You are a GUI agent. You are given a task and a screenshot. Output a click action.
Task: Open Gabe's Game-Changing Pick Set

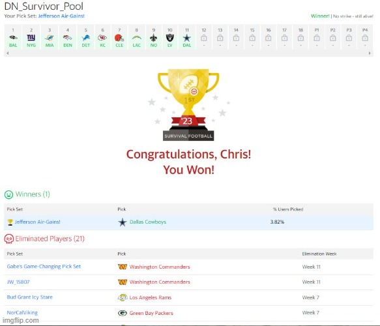click(x=44, y=267)
